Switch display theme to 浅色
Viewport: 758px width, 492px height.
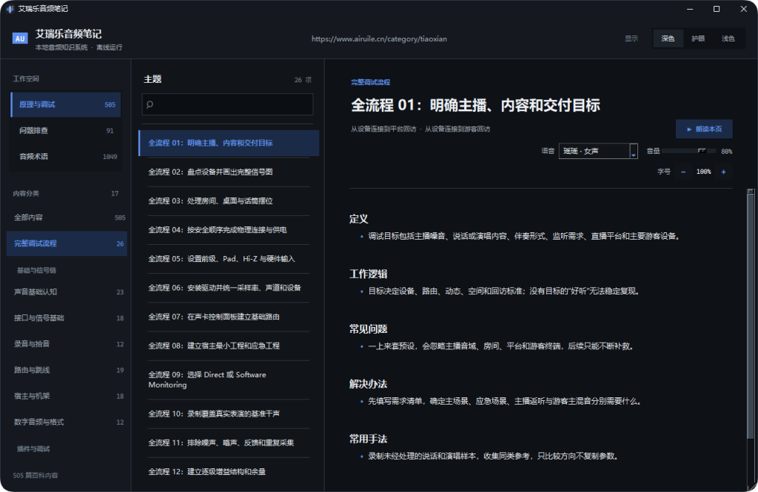(x=728, y=38)
